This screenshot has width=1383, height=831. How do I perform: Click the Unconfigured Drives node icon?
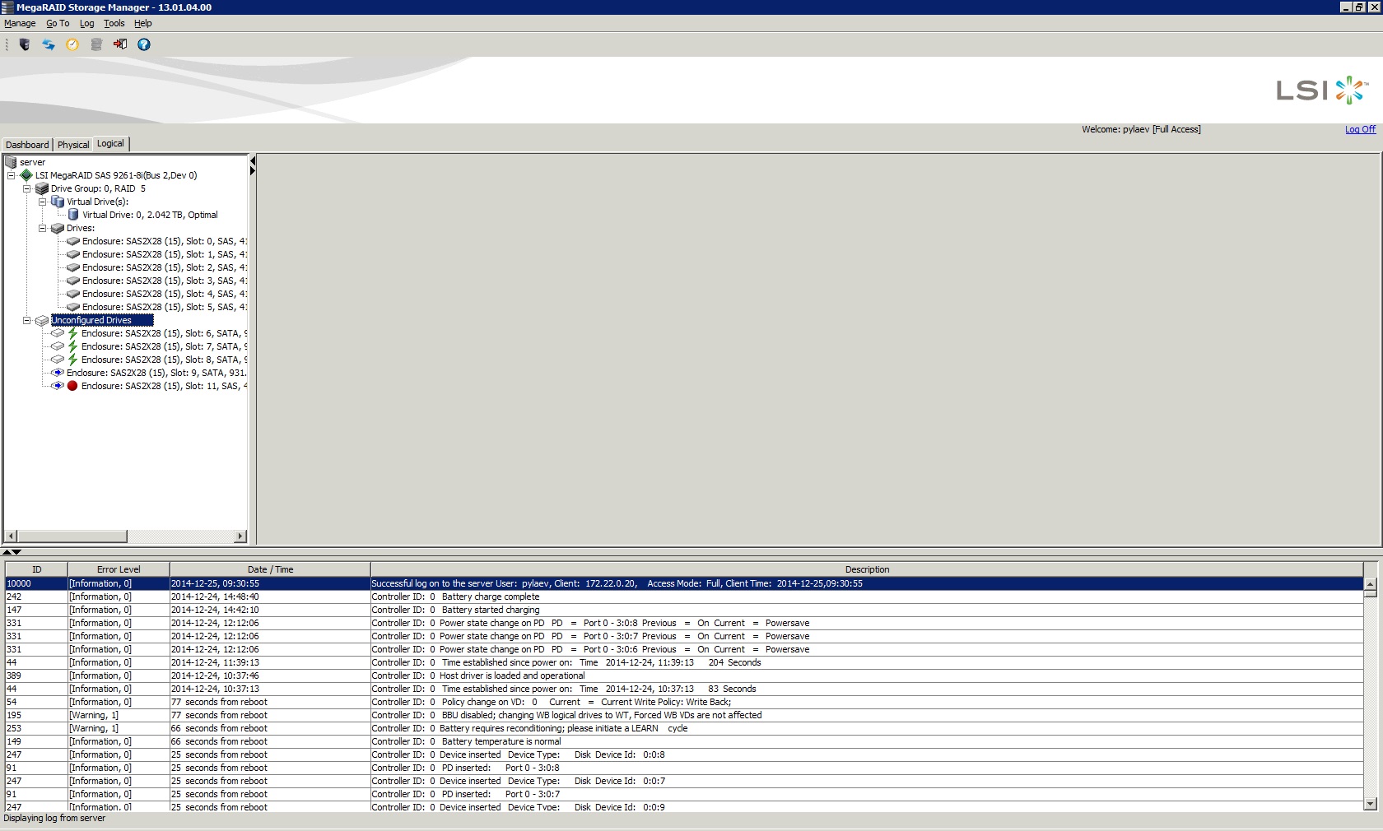pyautogui.click(x=42, y=320)
